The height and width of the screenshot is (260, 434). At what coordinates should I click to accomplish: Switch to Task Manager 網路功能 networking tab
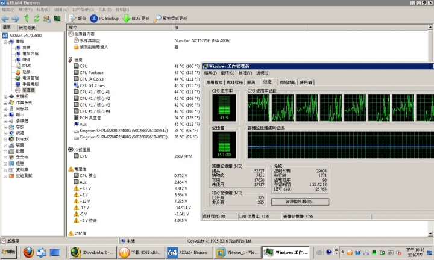[x=288, y=82]
